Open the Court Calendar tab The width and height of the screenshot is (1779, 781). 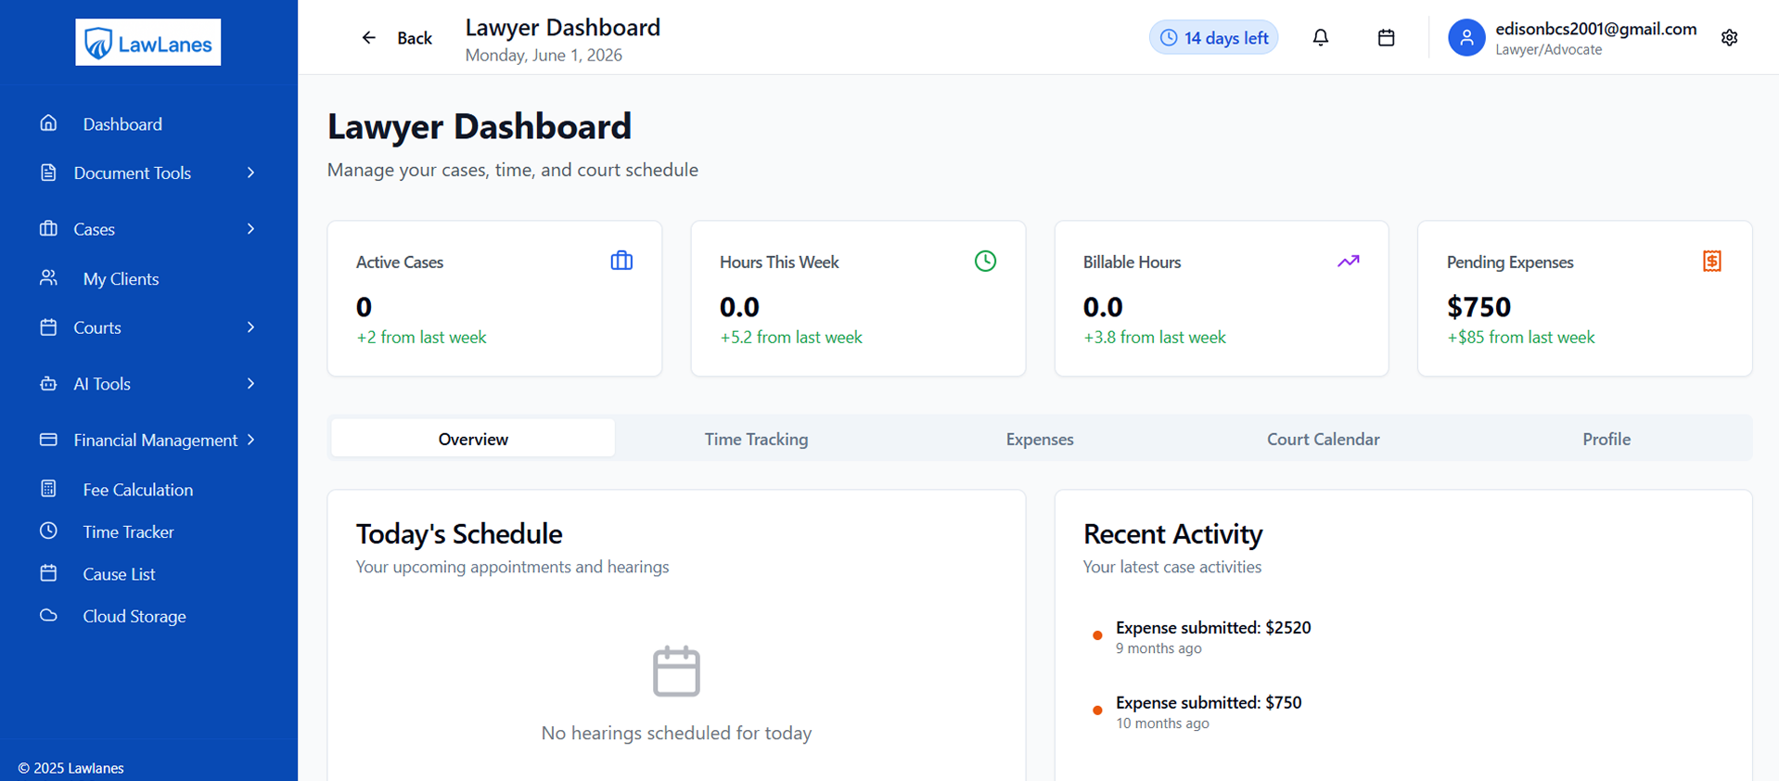click(x=1324, y=439)
